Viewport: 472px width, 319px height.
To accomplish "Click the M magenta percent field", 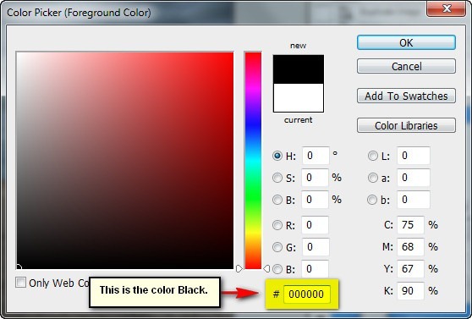I will point(410,247).
